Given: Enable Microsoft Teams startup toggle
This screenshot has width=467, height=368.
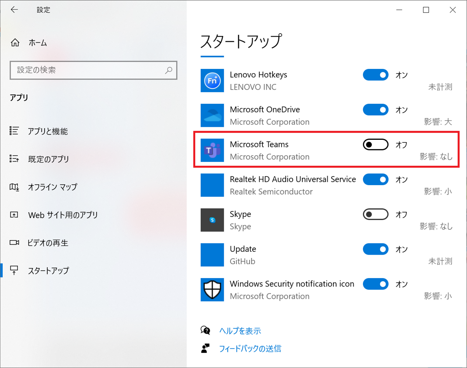Looking at the screenshot, I should pos(376,145).
